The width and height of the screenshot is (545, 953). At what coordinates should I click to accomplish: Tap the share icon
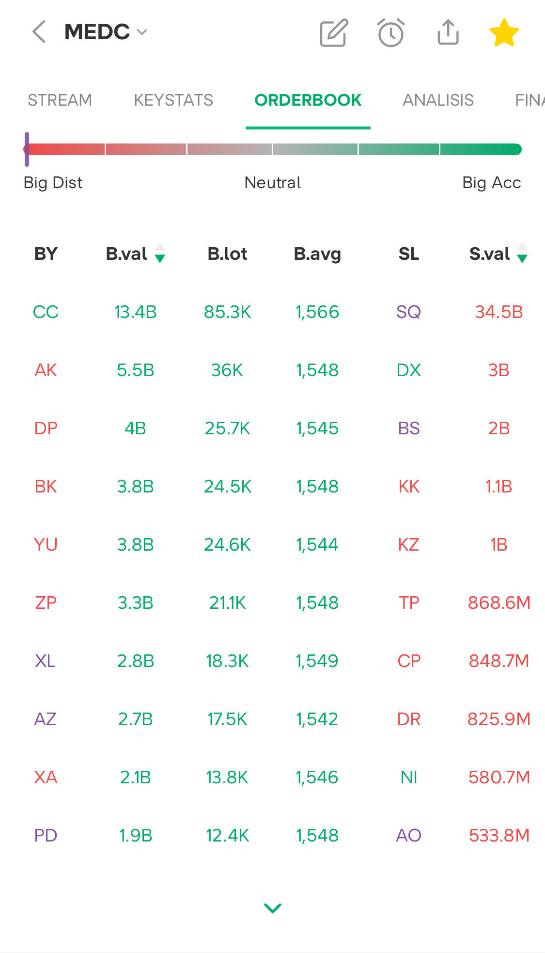tap(448, 32)
